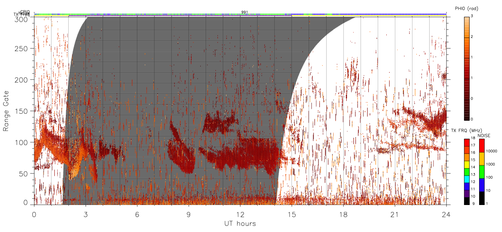Click the "15" tick on UT hours axis
This screenshot has width=502, height=232.
tap(292, 215)
